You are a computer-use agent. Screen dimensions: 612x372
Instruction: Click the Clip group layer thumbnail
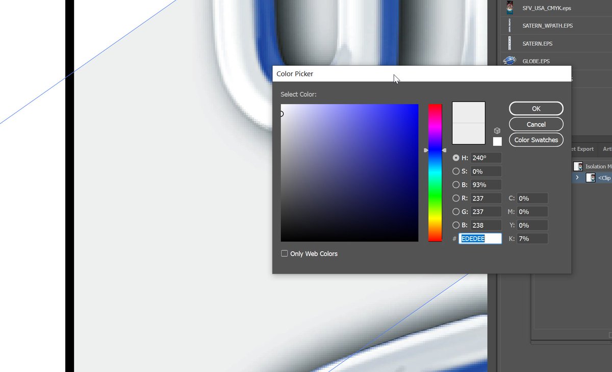(591, 178)
